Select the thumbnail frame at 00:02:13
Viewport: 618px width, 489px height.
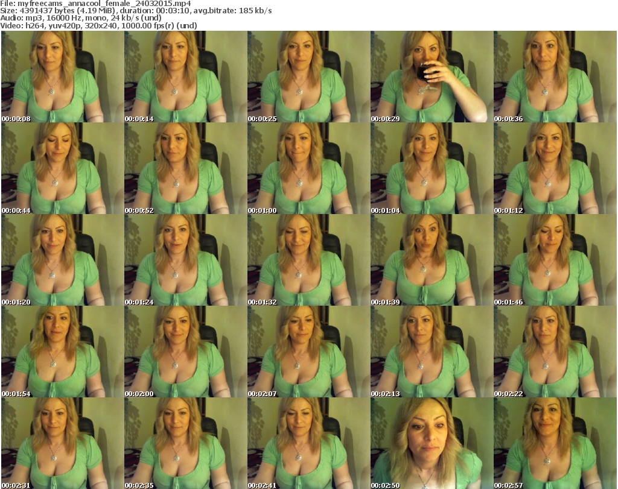tap(432, 352)
